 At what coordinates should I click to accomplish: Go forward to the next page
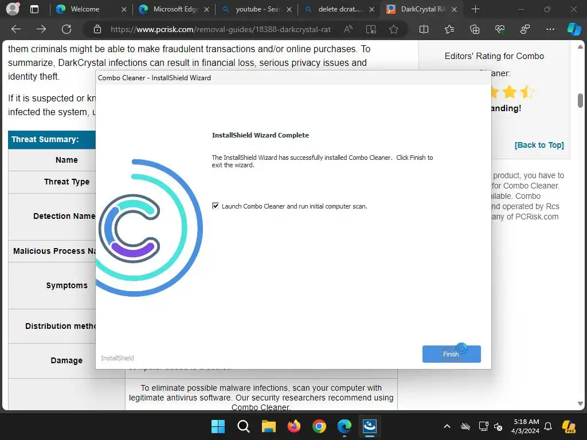[41, 29]
